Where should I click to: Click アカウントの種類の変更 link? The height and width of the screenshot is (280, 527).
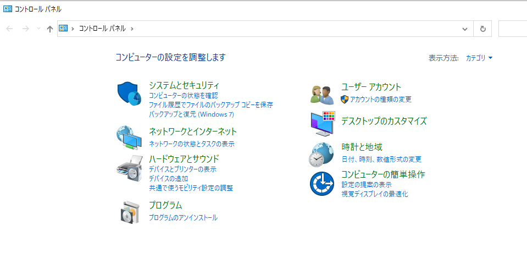380,100
